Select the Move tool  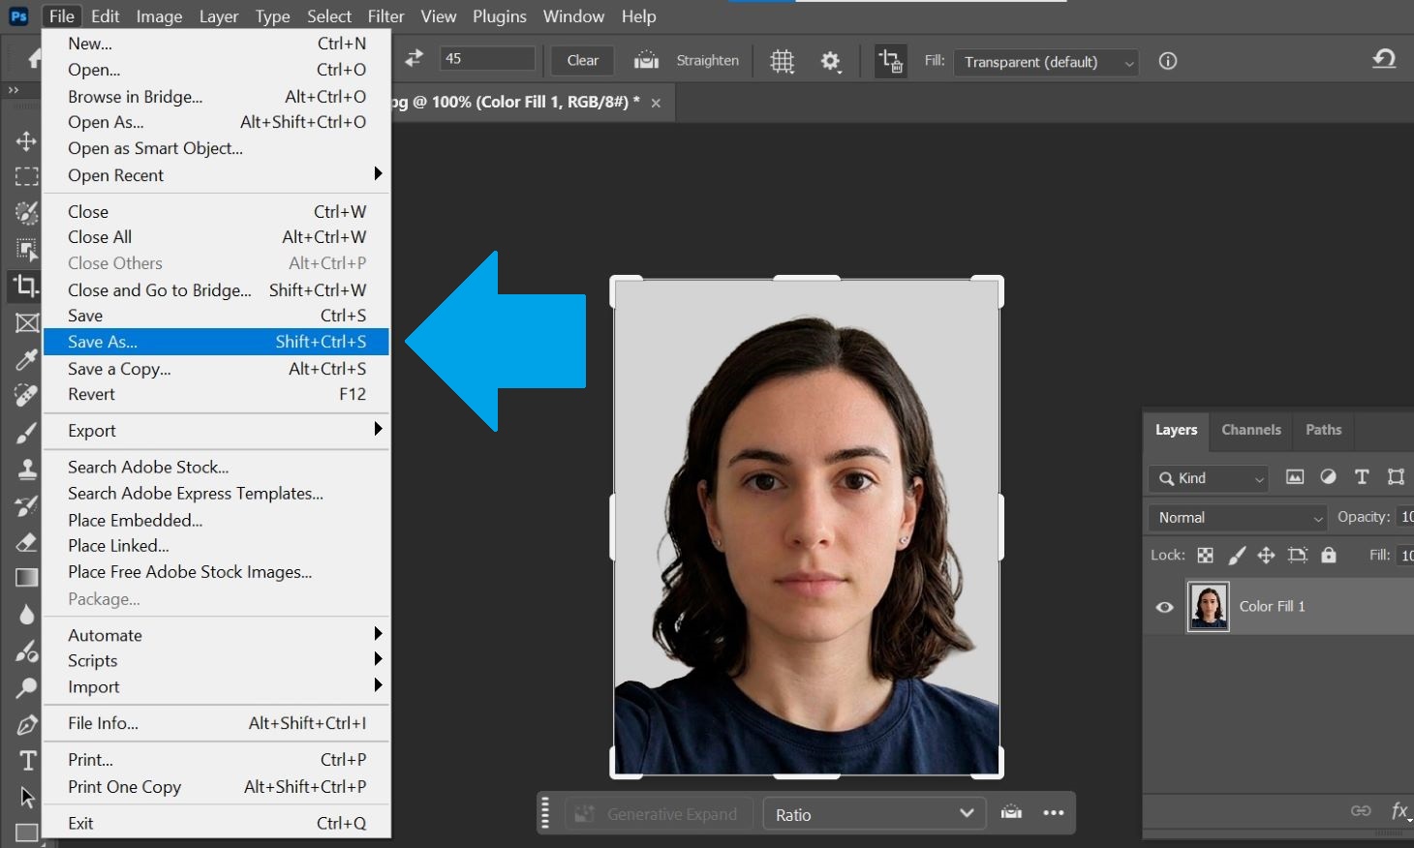26,140
